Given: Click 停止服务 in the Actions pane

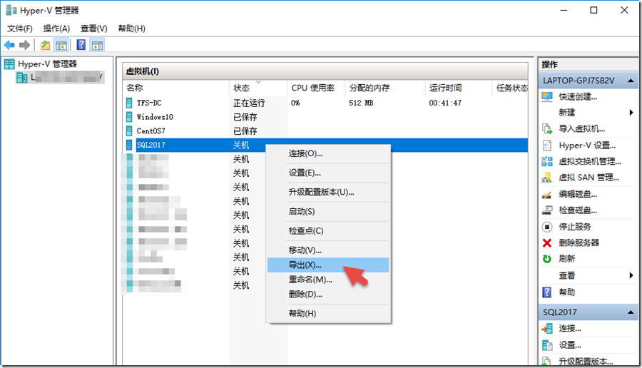Looking at the screenshot, I should pos(575,226).
